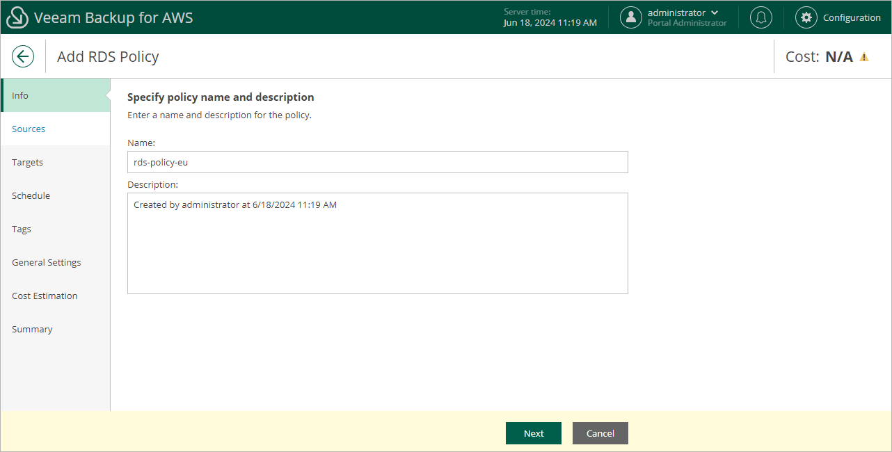The width and height of the screenshot is (892, 452).
Task: Go to the Cost Estimation step
Action: click(55, 296)
